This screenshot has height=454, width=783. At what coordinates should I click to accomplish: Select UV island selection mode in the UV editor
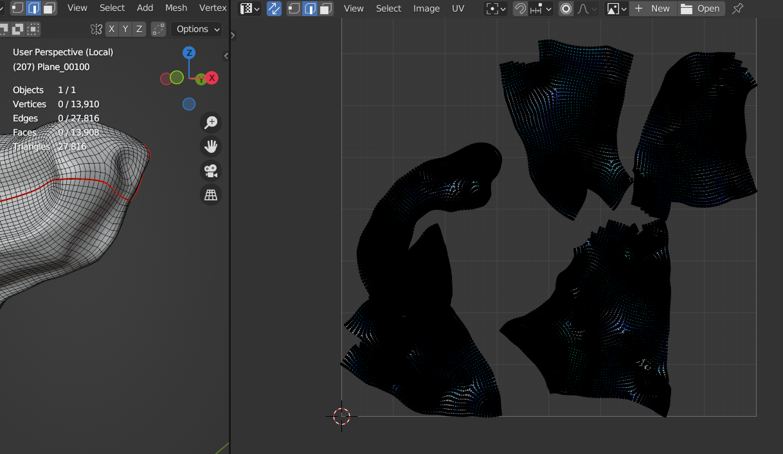point(326,8)
